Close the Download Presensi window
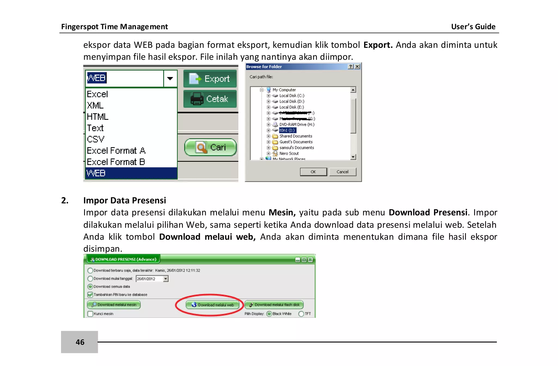The image size is (558, 366). 310,260
